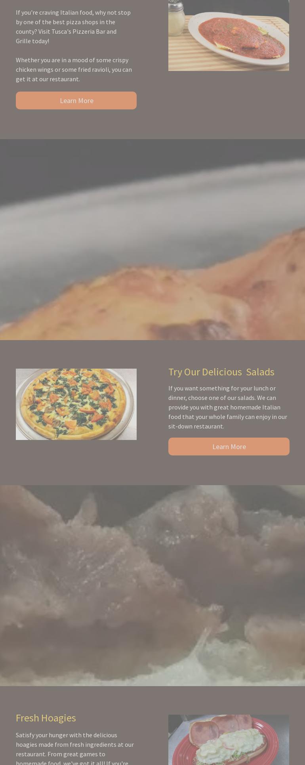Open the spinach tomato pizza photo
Image resolution: width=305 pixels, height=765 pixels.
(x=76, y=404)
